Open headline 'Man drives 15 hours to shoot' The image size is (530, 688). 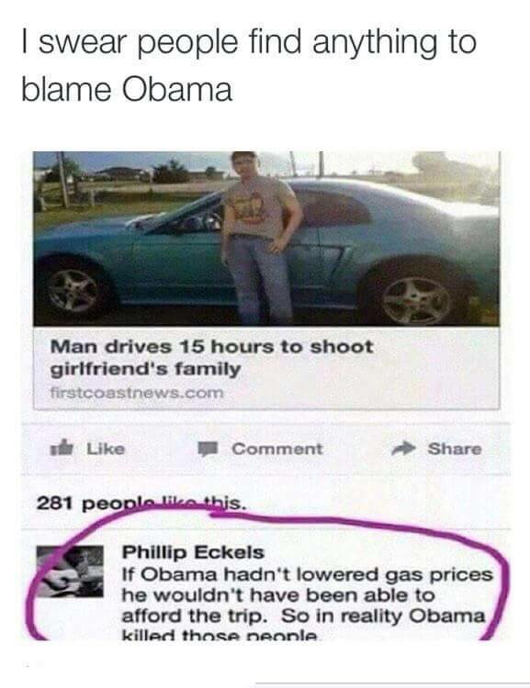click(211, 347)
